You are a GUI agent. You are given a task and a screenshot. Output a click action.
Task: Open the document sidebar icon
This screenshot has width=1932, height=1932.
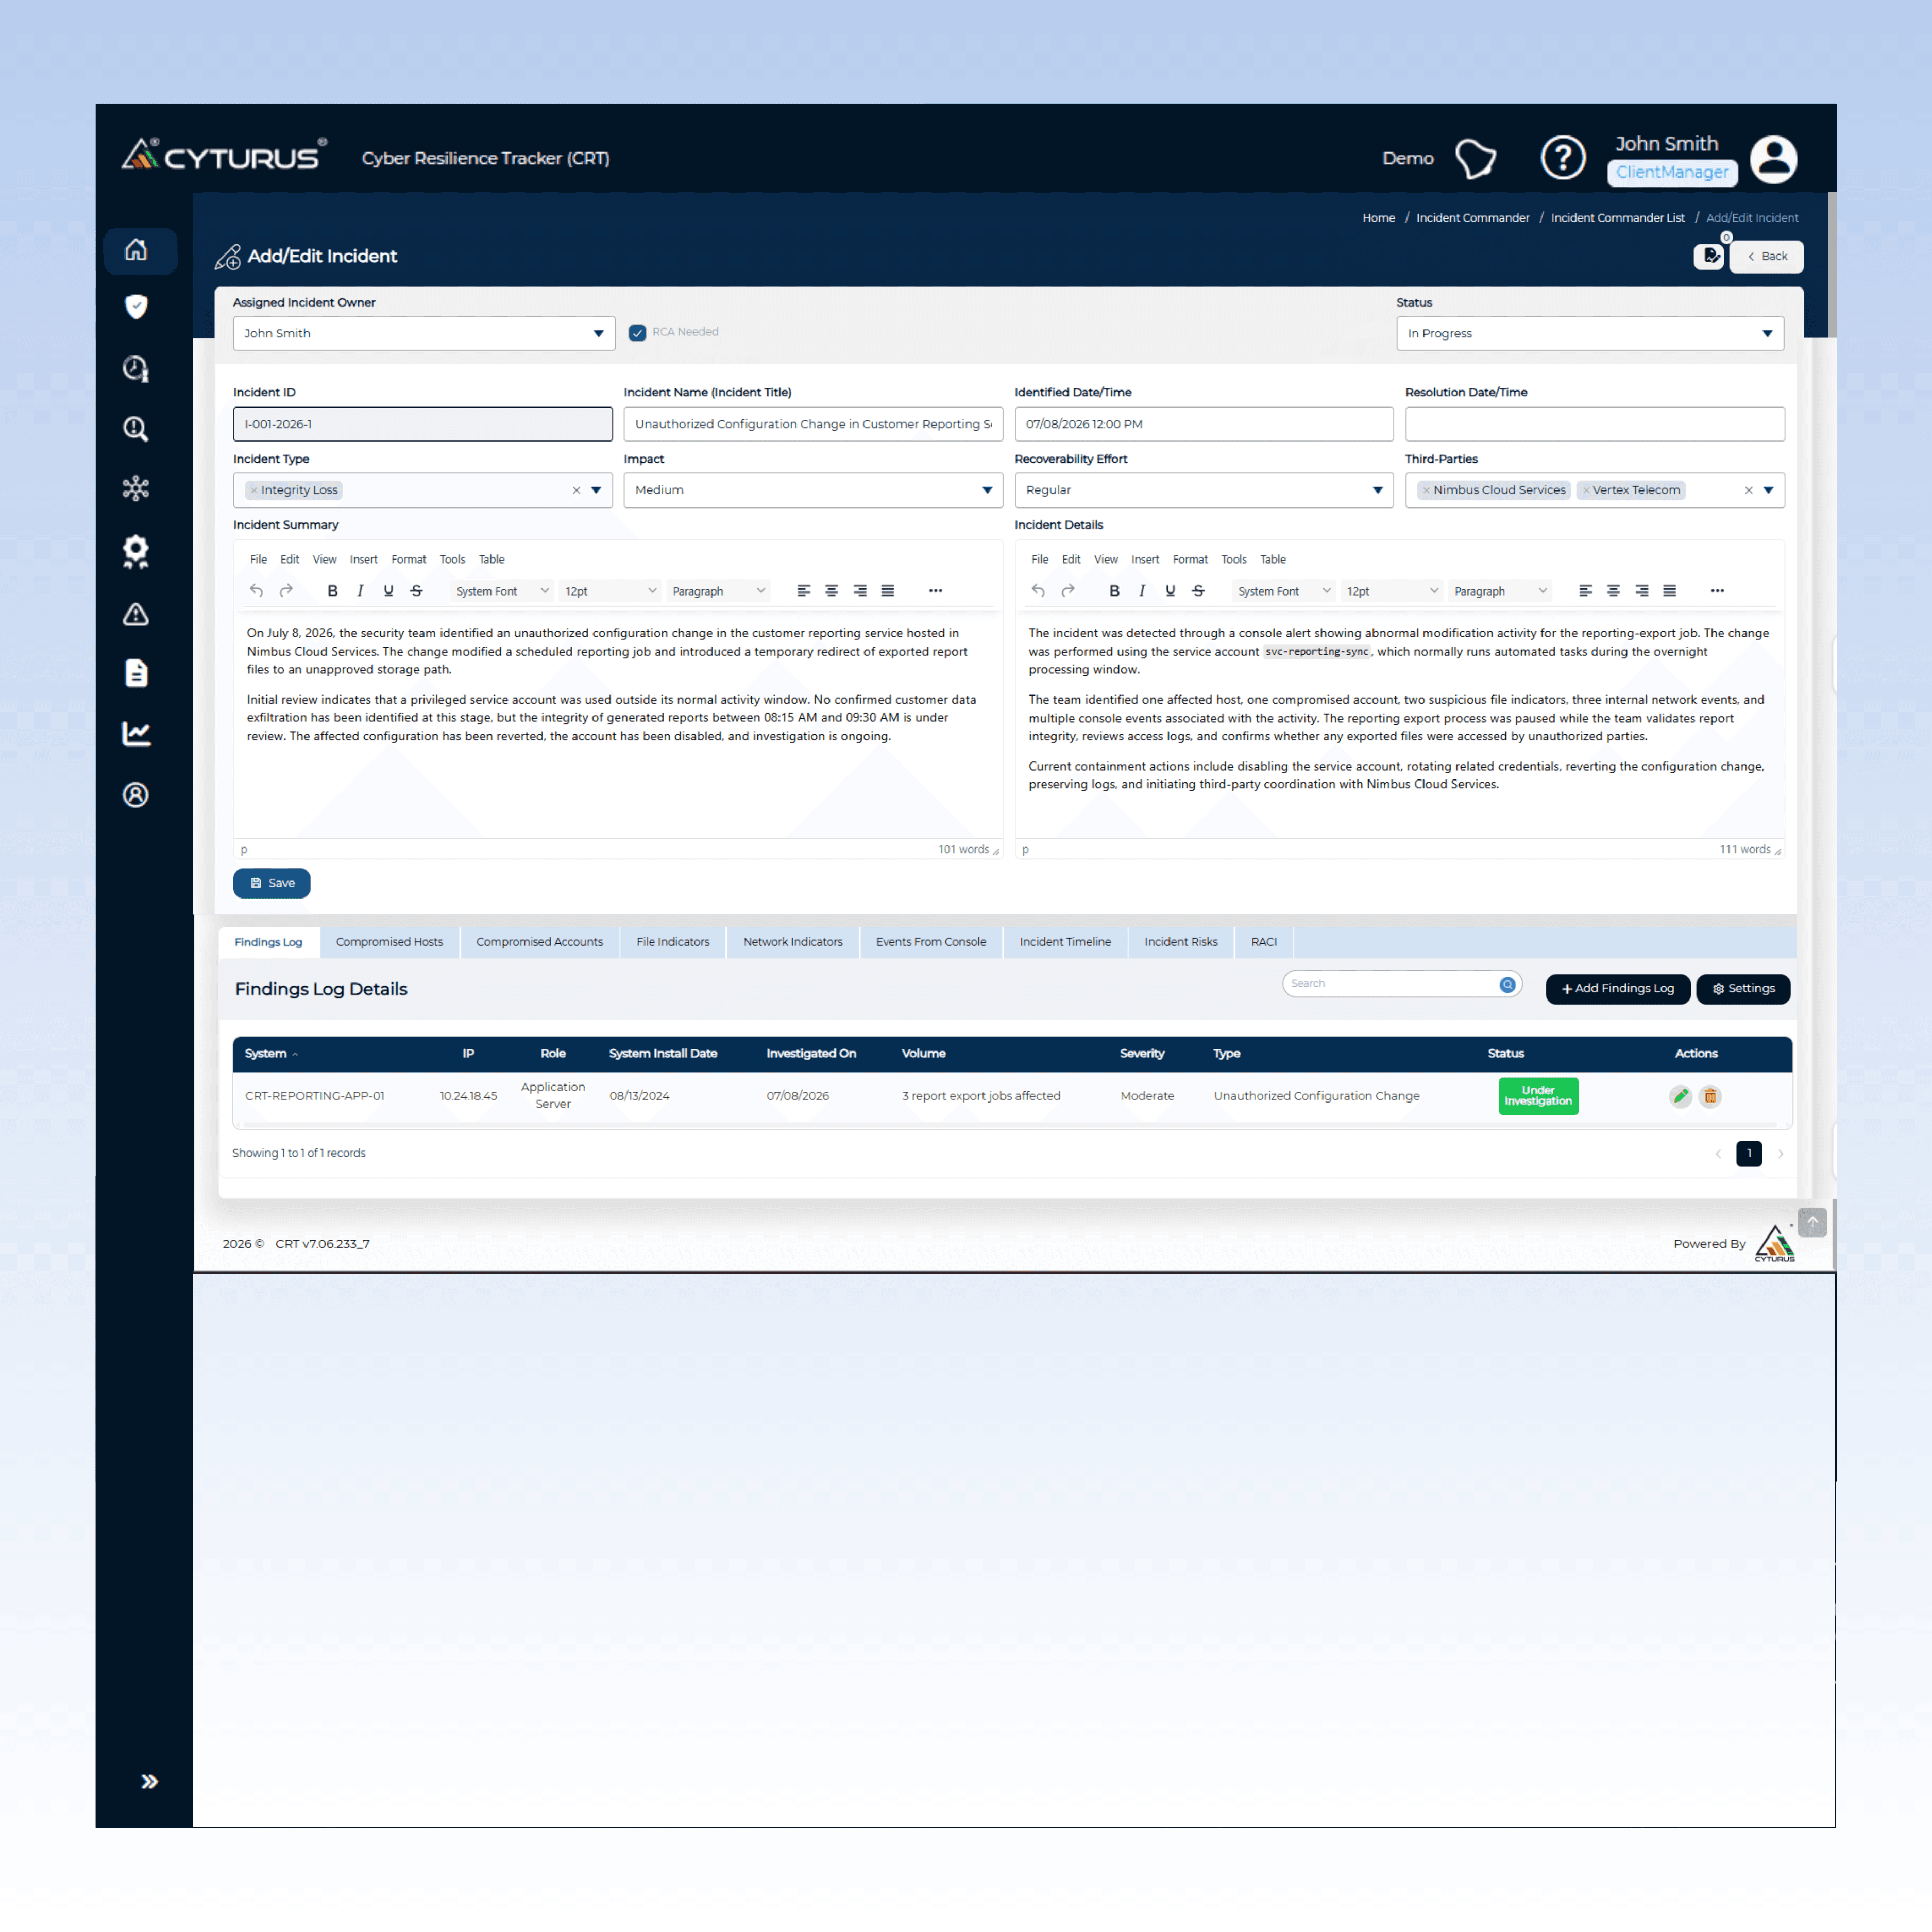pos(136,673)
